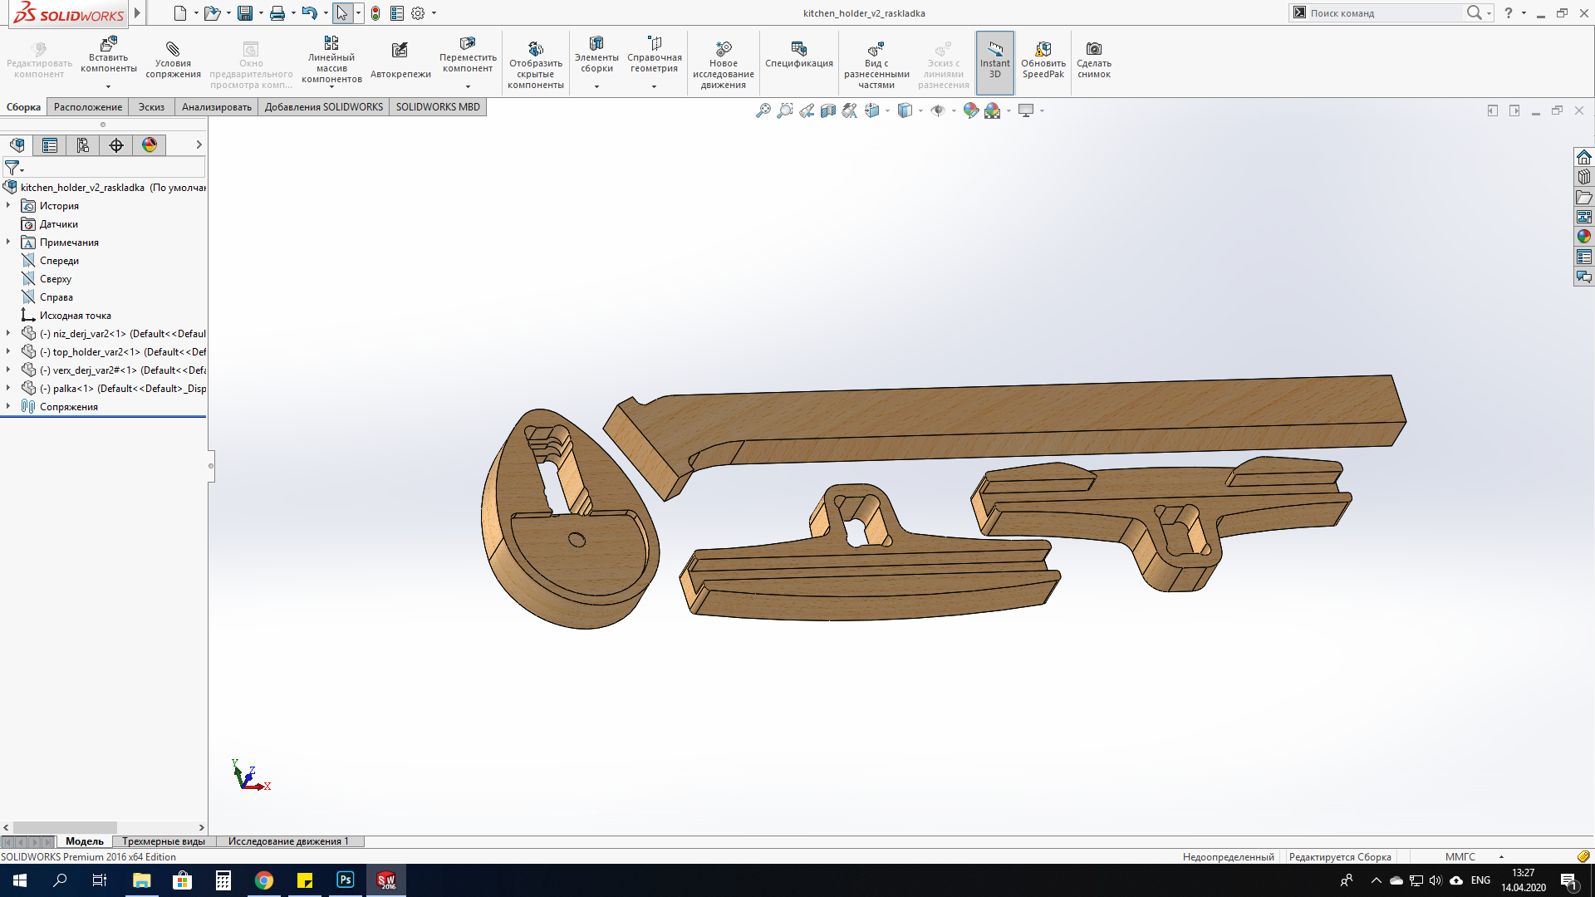Image resolution: width=1595 pixels, height=897 pixels.
Task: Expand Сопряжения mates folder node
Action: coord(8,406)
